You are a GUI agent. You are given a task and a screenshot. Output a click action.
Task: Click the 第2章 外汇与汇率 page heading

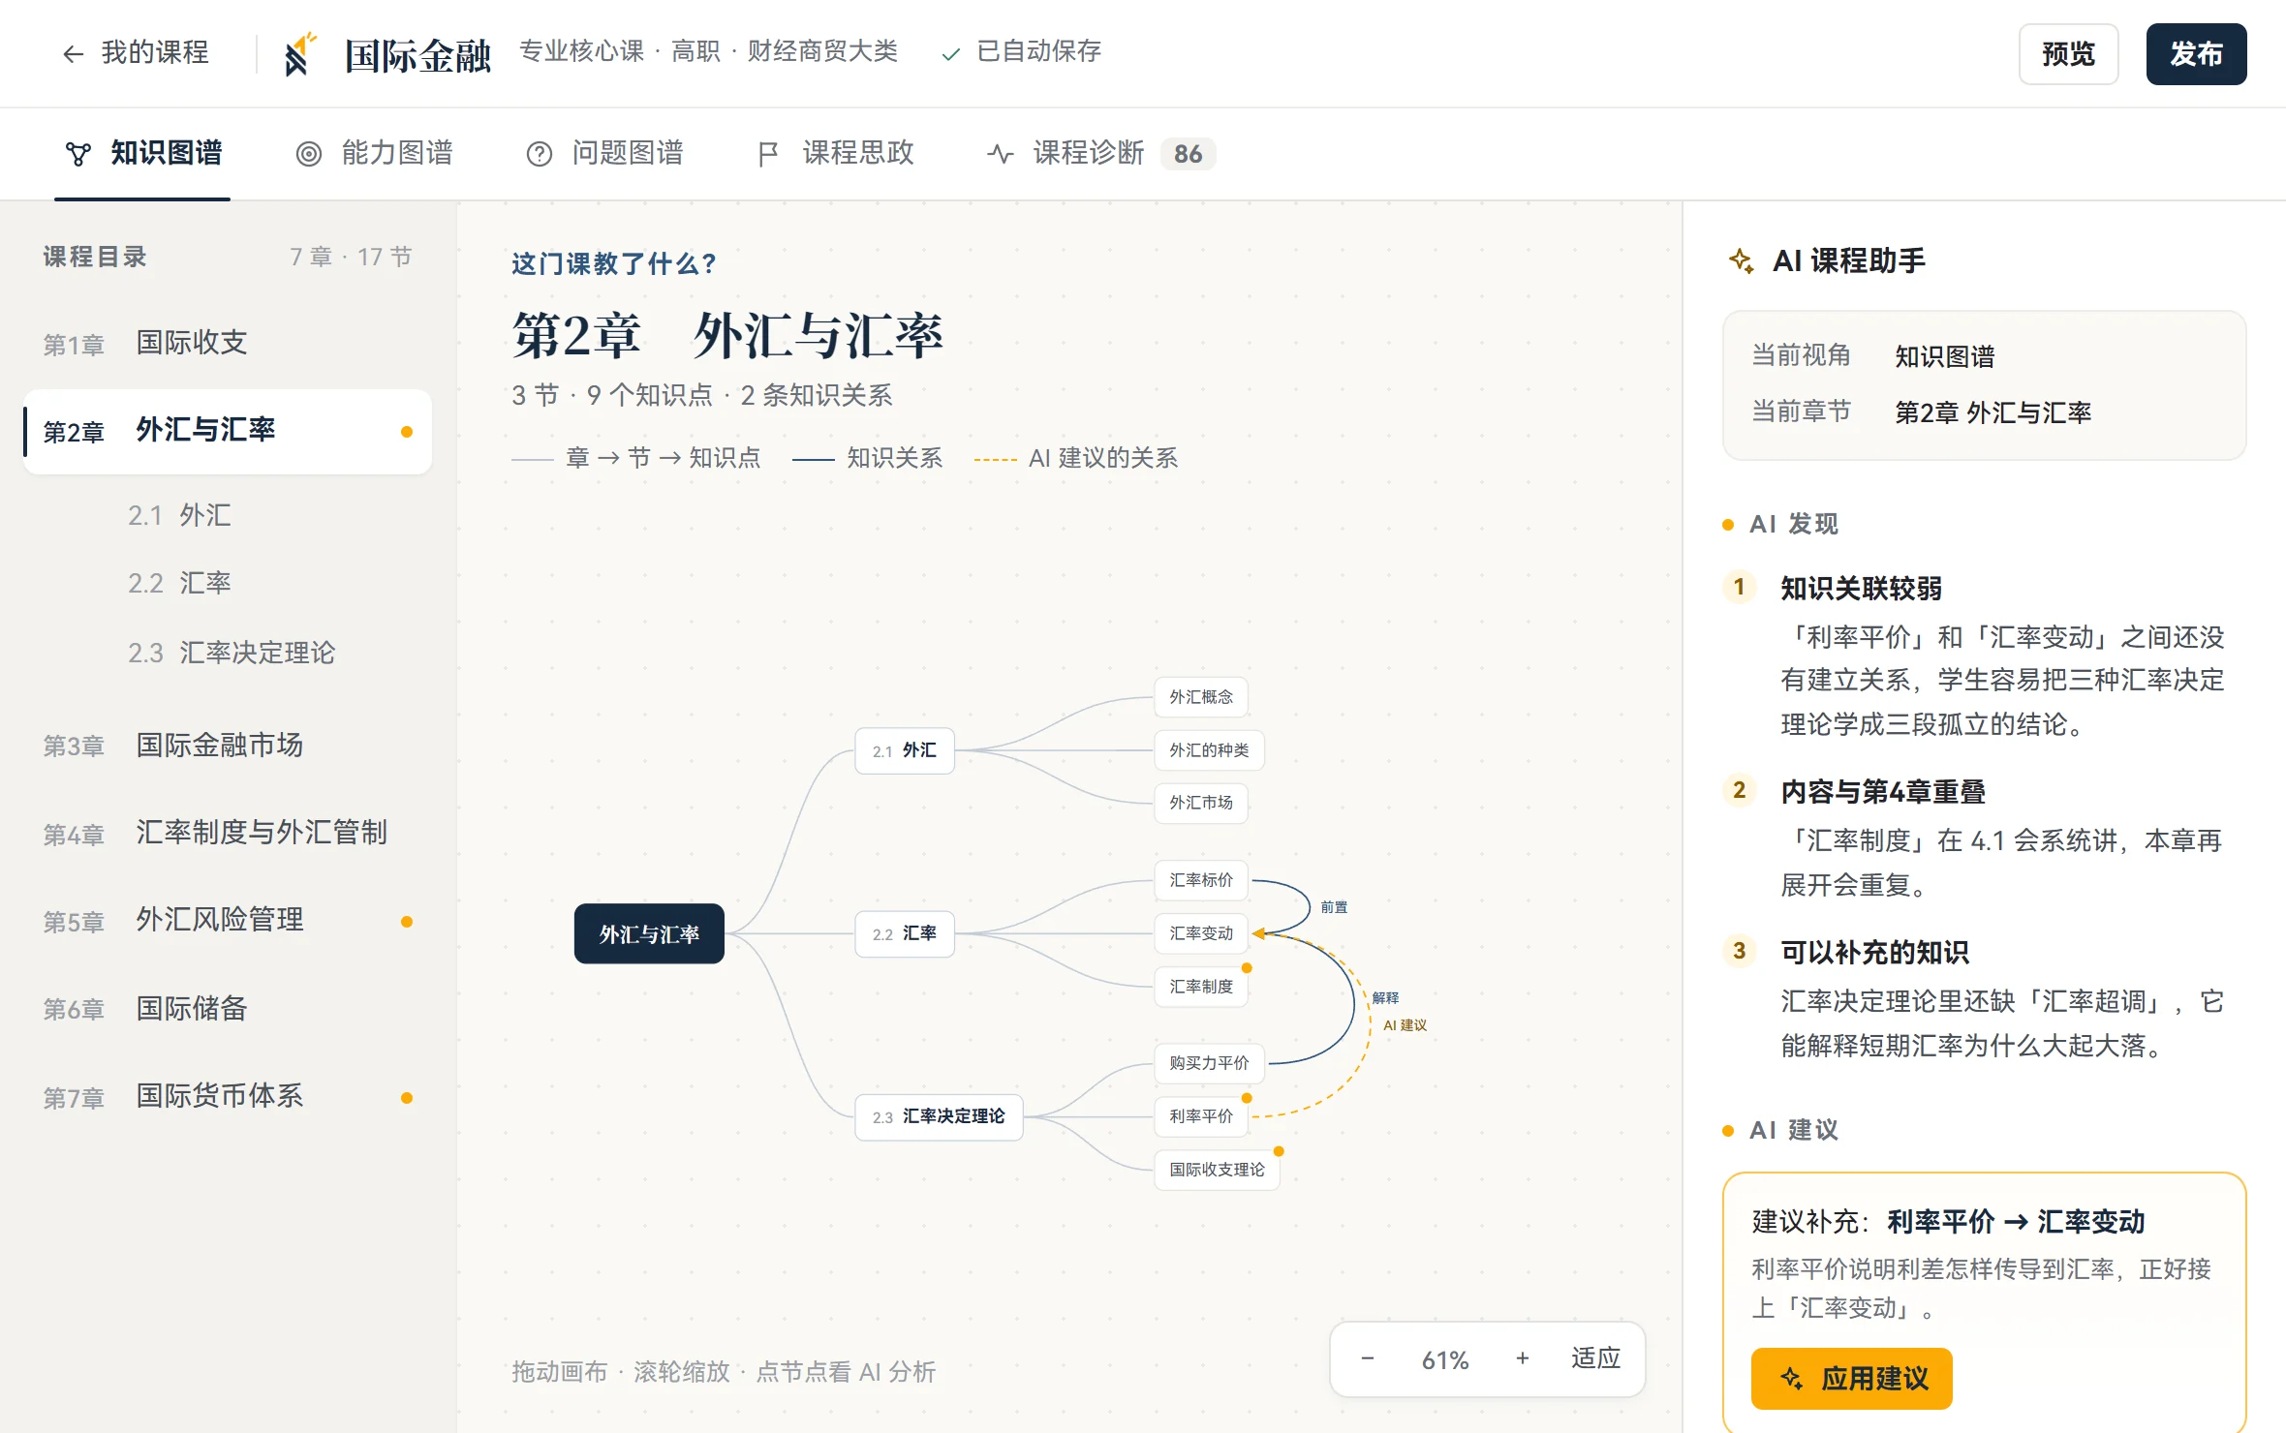pyautogui.click(x=726, y=336)
